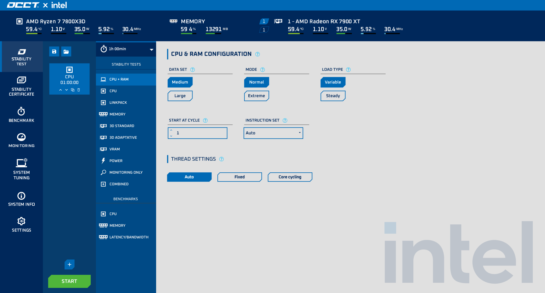Select the Memory benchmark
Image resolution: width=545 pixels, height=293 pixels.
coord(126,226)
